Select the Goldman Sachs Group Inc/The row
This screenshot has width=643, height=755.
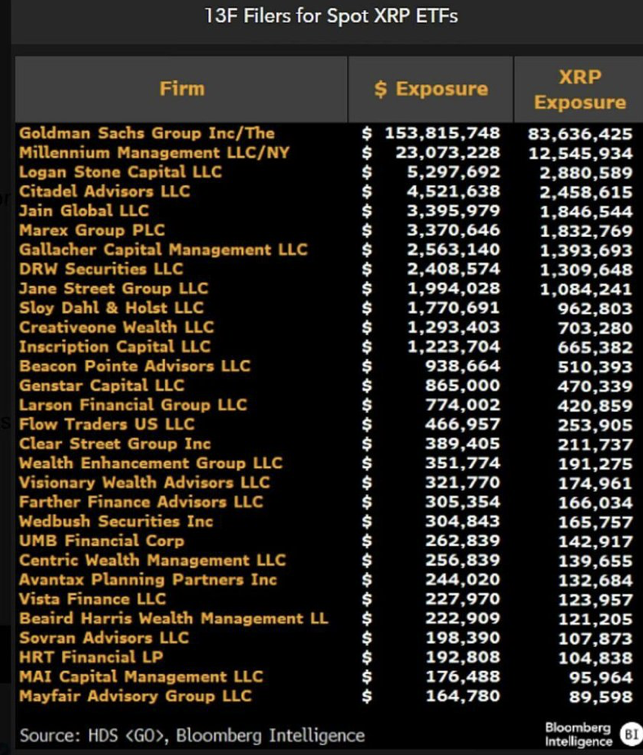pyautogui.click(x=147, y=133)
